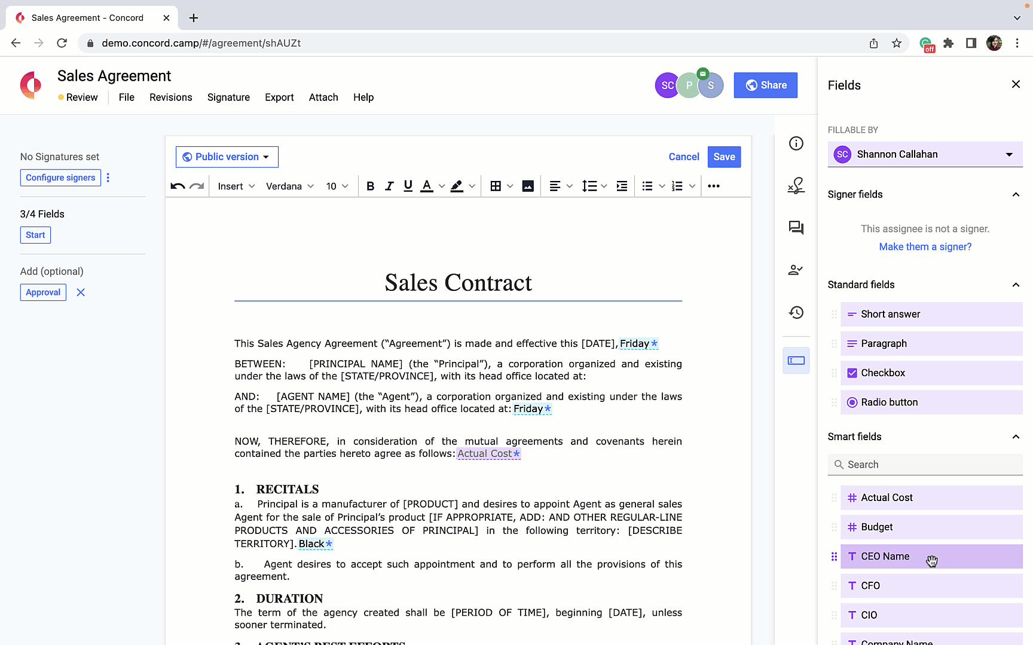This screenshot has height=645, width=1033.
Task: Open the Shannon Callahan assignee dropdown
Action: (925, 155)
